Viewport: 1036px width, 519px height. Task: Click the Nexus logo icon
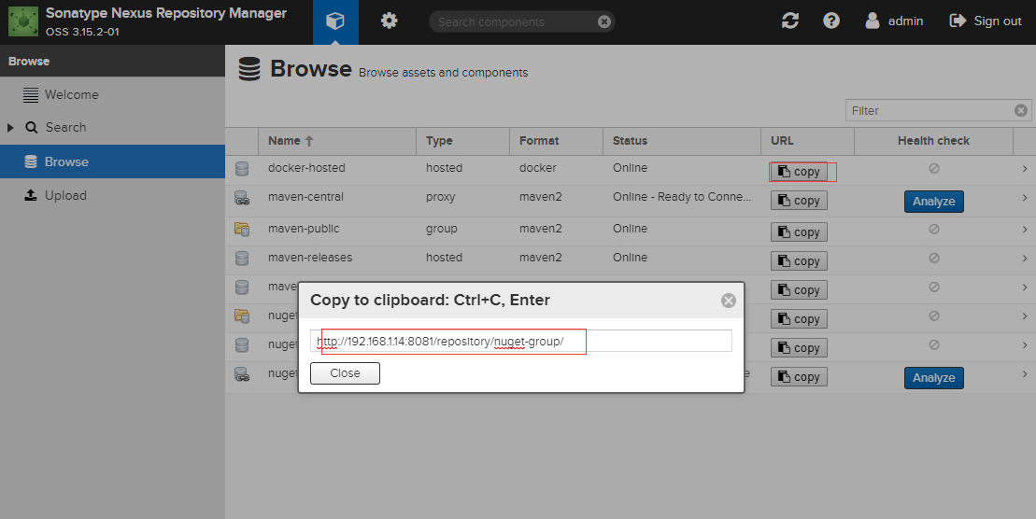[23, 21]
